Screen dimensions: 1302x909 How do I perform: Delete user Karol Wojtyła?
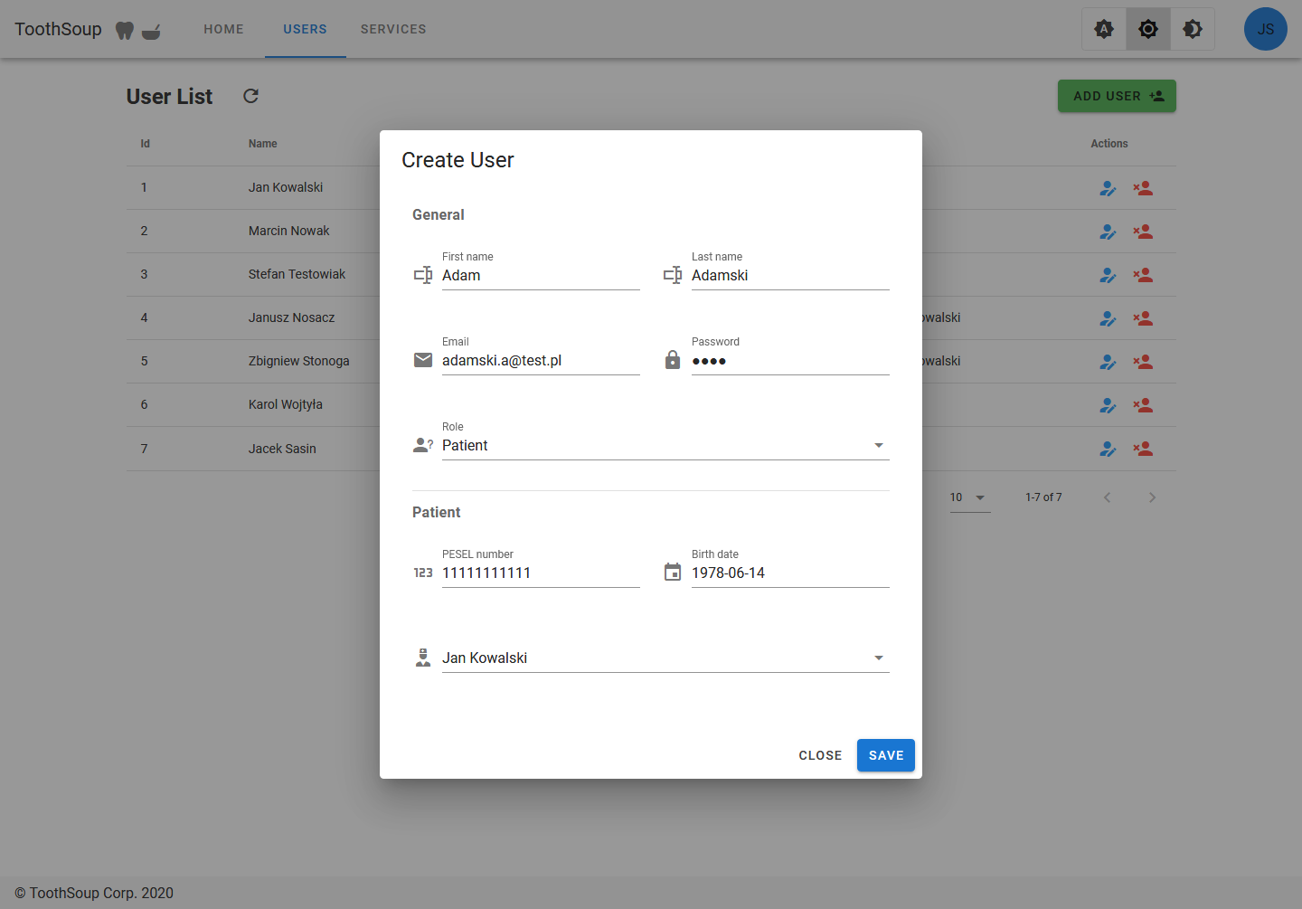point(1143,405)
